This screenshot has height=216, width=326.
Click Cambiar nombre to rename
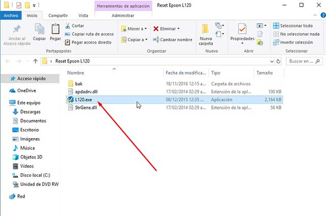pos(173,40)
